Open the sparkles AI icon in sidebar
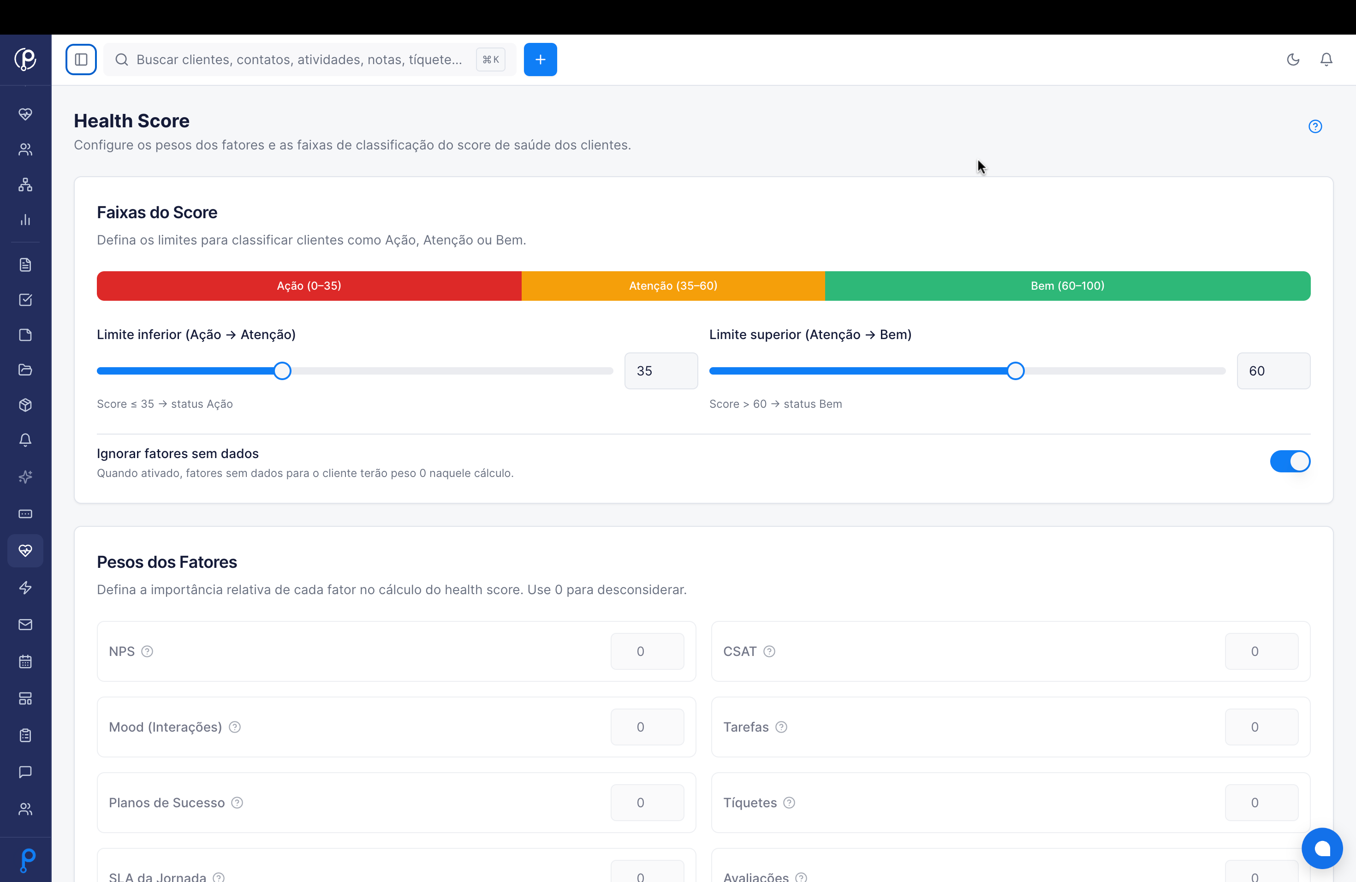Image resolution: width=1356 pixels, height=882 pixels. [x=25, y=477]
